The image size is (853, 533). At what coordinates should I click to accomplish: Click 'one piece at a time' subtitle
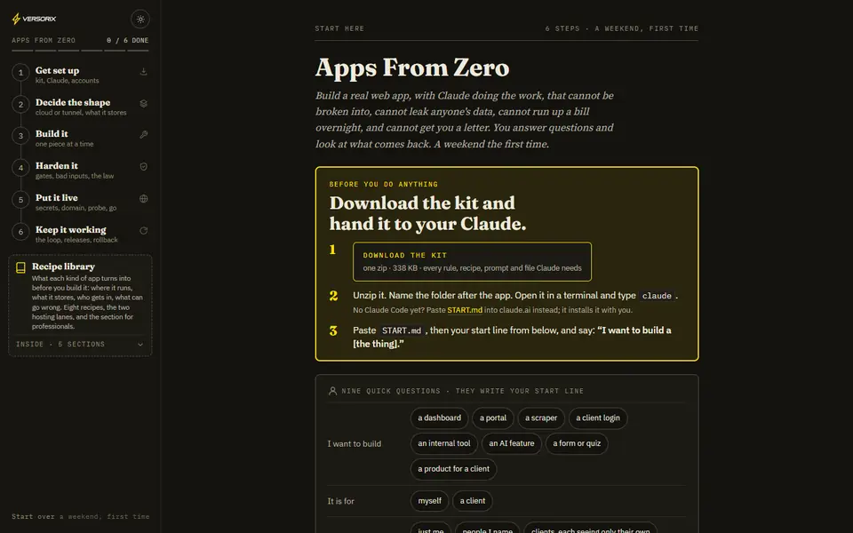pos(64,144)
